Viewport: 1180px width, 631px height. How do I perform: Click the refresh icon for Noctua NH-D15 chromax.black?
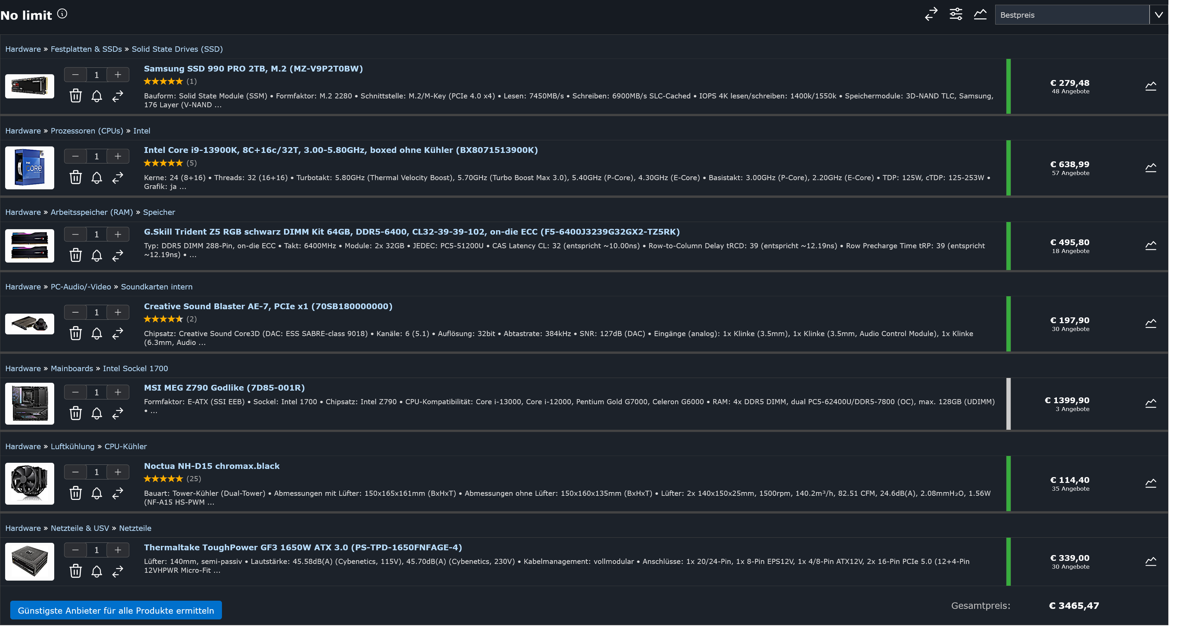pyautogui.click(x=118, y=495)
